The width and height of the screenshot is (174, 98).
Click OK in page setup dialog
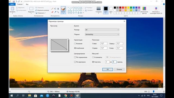[108, 69]
